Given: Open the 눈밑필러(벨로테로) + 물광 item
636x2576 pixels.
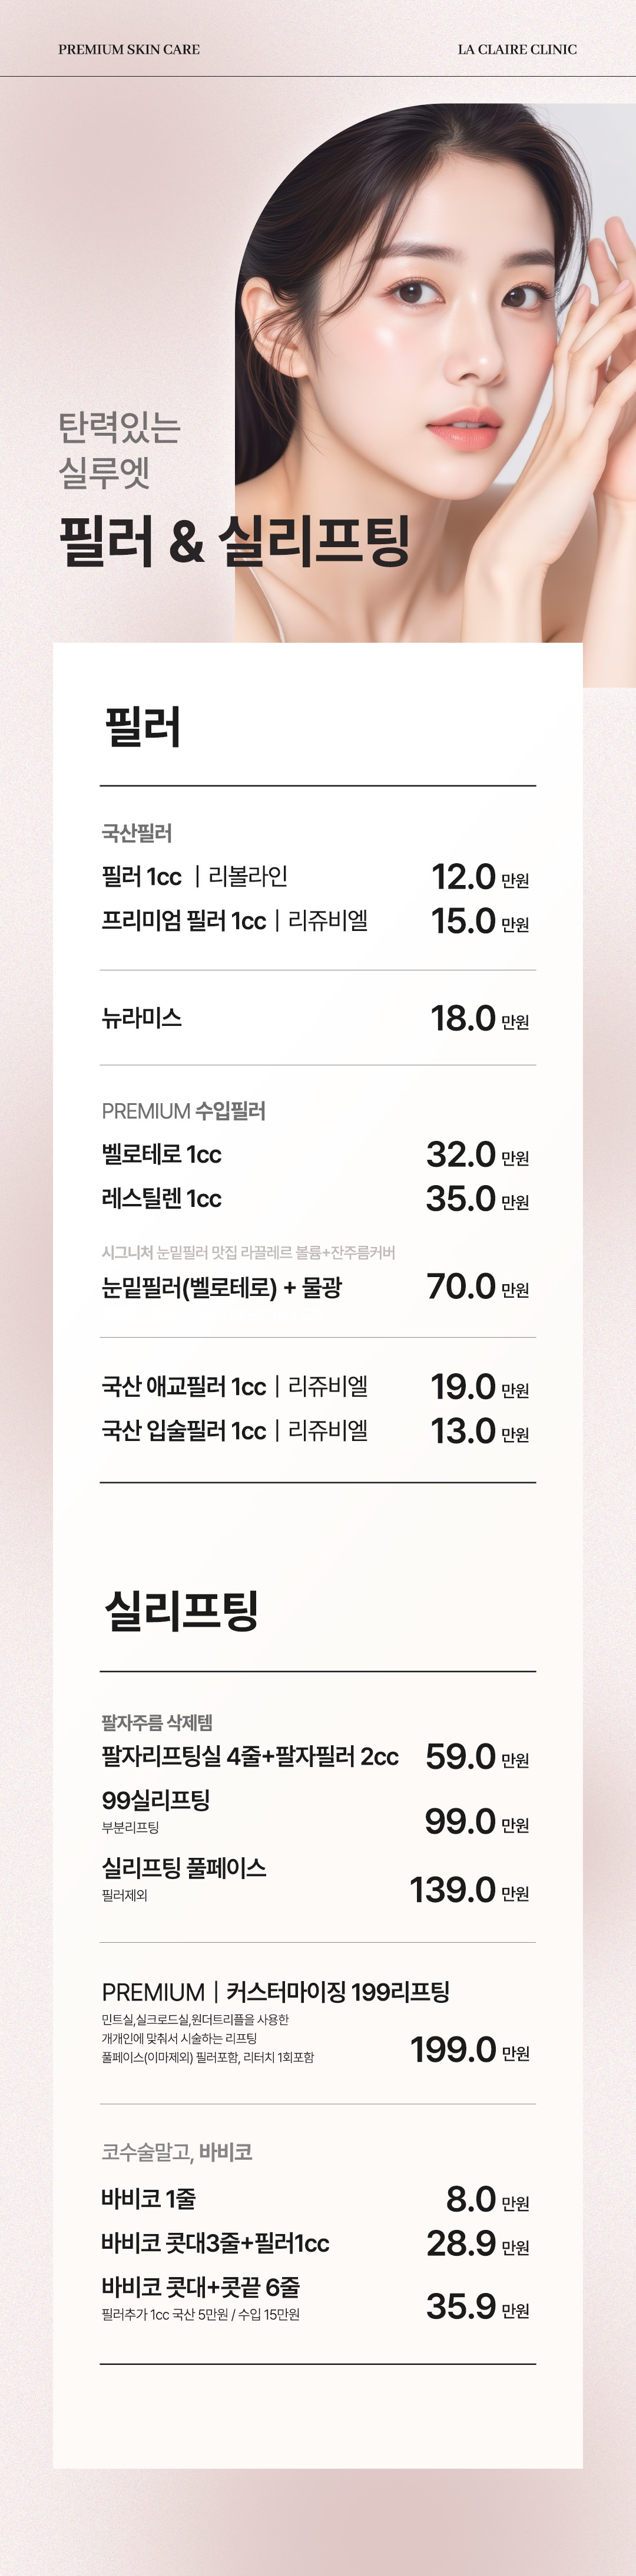Looking at the screenshot, I should 221,1287.
